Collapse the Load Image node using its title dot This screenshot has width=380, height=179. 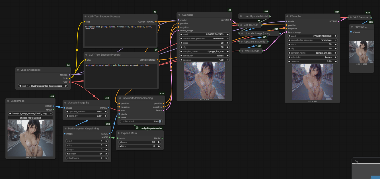[x=8, y=101]
